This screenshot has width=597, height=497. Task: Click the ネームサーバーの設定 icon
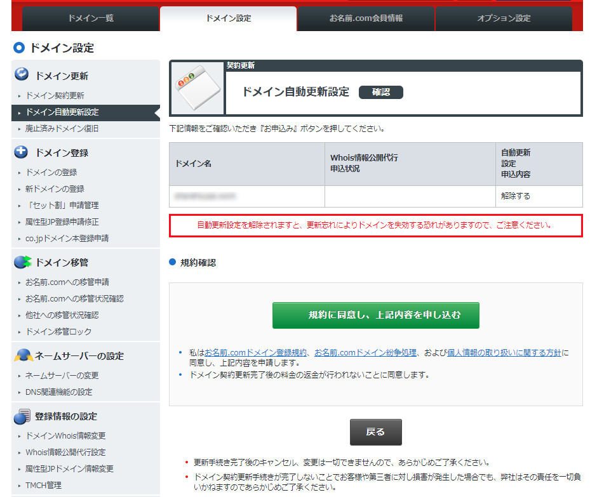point(23,356)
